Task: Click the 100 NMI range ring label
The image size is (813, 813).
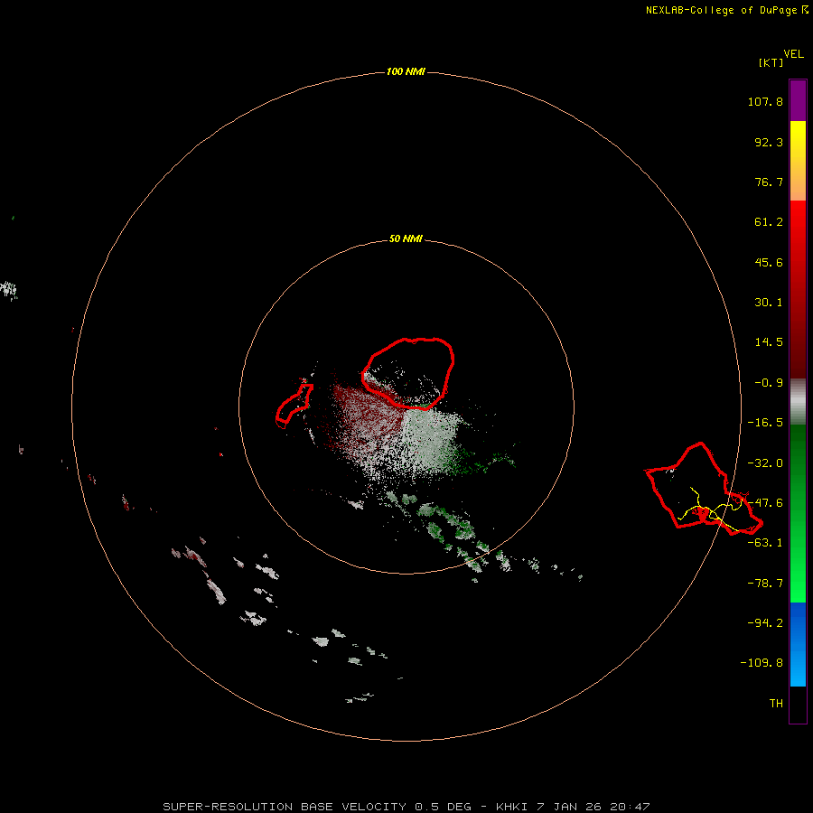Action: (x=406, y=71)
